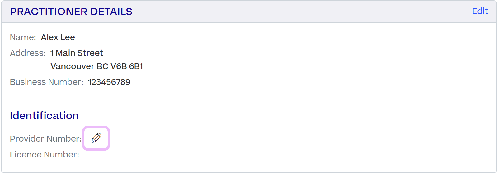Screen dimensions: 498x174
Task: Click the Licence Number label
Action: 45,155
